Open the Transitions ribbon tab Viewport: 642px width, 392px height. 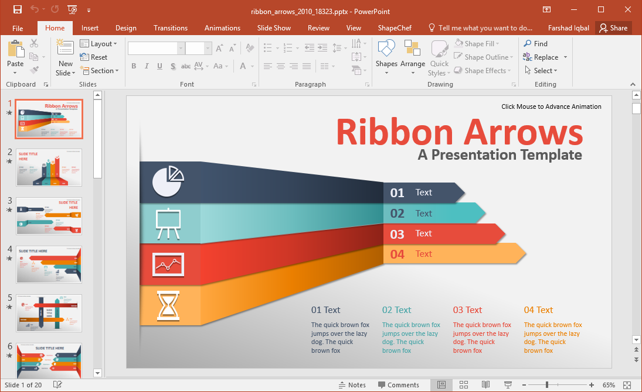pyautogui.click(x=171, y=27)
